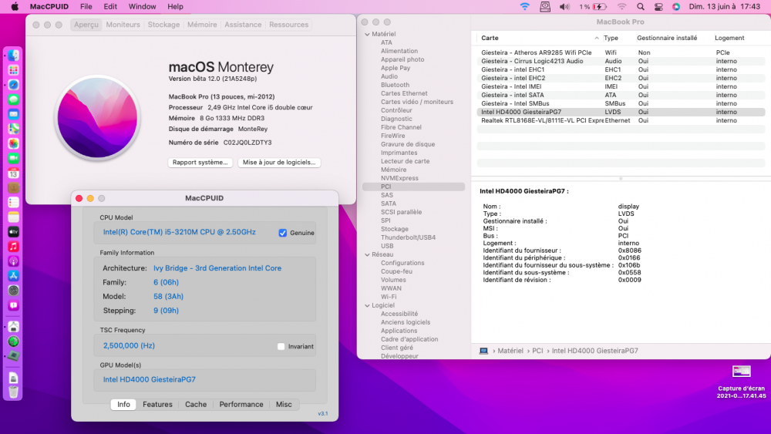The image size is (771, 434).
Task: Click the Wi-Fi icon in the menu bar
Action: click(x=524, y=6)
